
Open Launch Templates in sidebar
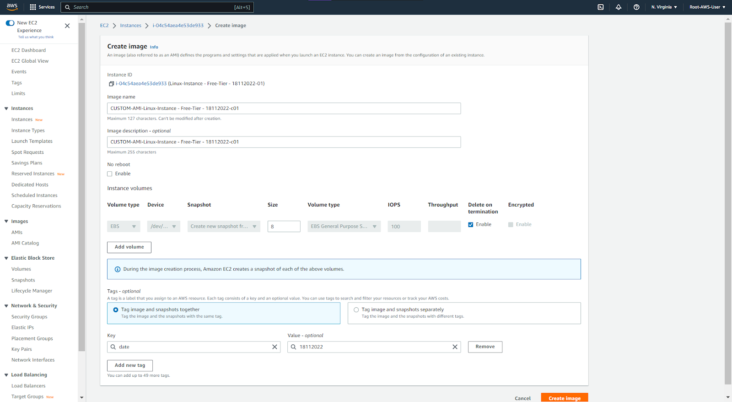32,141
